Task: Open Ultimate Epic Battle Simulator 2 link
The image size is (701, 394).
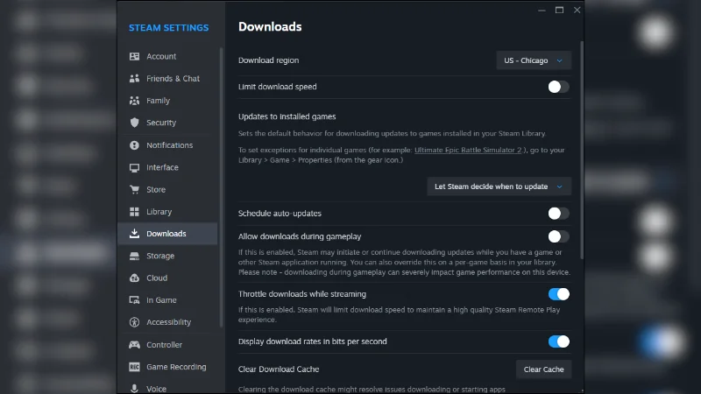Action: pos(468,150)
